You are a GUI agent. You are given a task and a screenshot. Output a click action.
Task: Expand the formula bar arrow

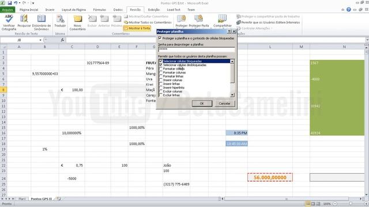(367, 40)
